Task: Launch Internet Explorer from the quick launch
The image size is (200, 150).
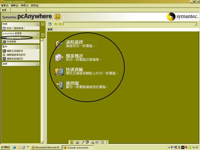Action: [x=14, y=147]
